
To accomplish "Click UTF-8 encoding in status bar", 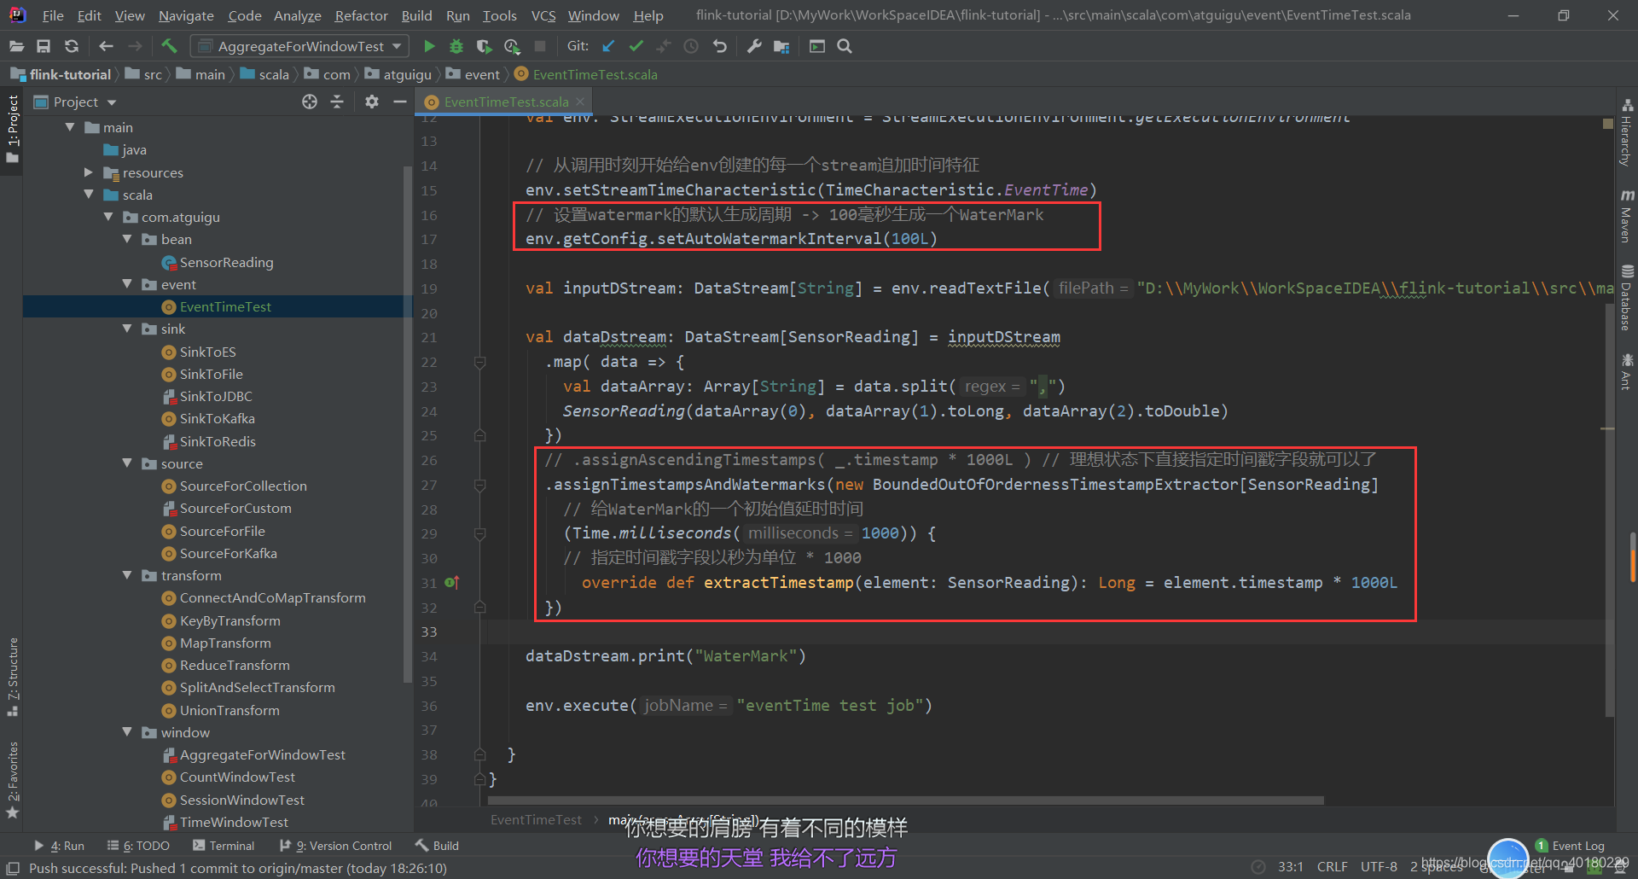I will tap(1379, 866).
